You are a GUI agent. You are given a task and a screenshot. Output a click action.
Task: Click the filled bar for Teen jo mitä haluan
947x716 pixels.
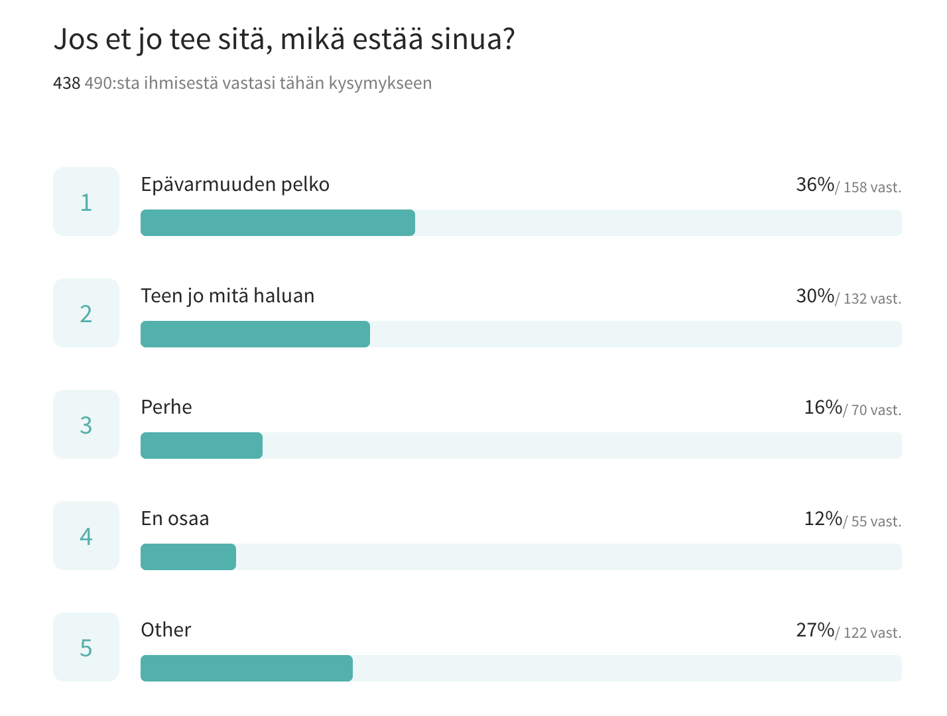255,334
